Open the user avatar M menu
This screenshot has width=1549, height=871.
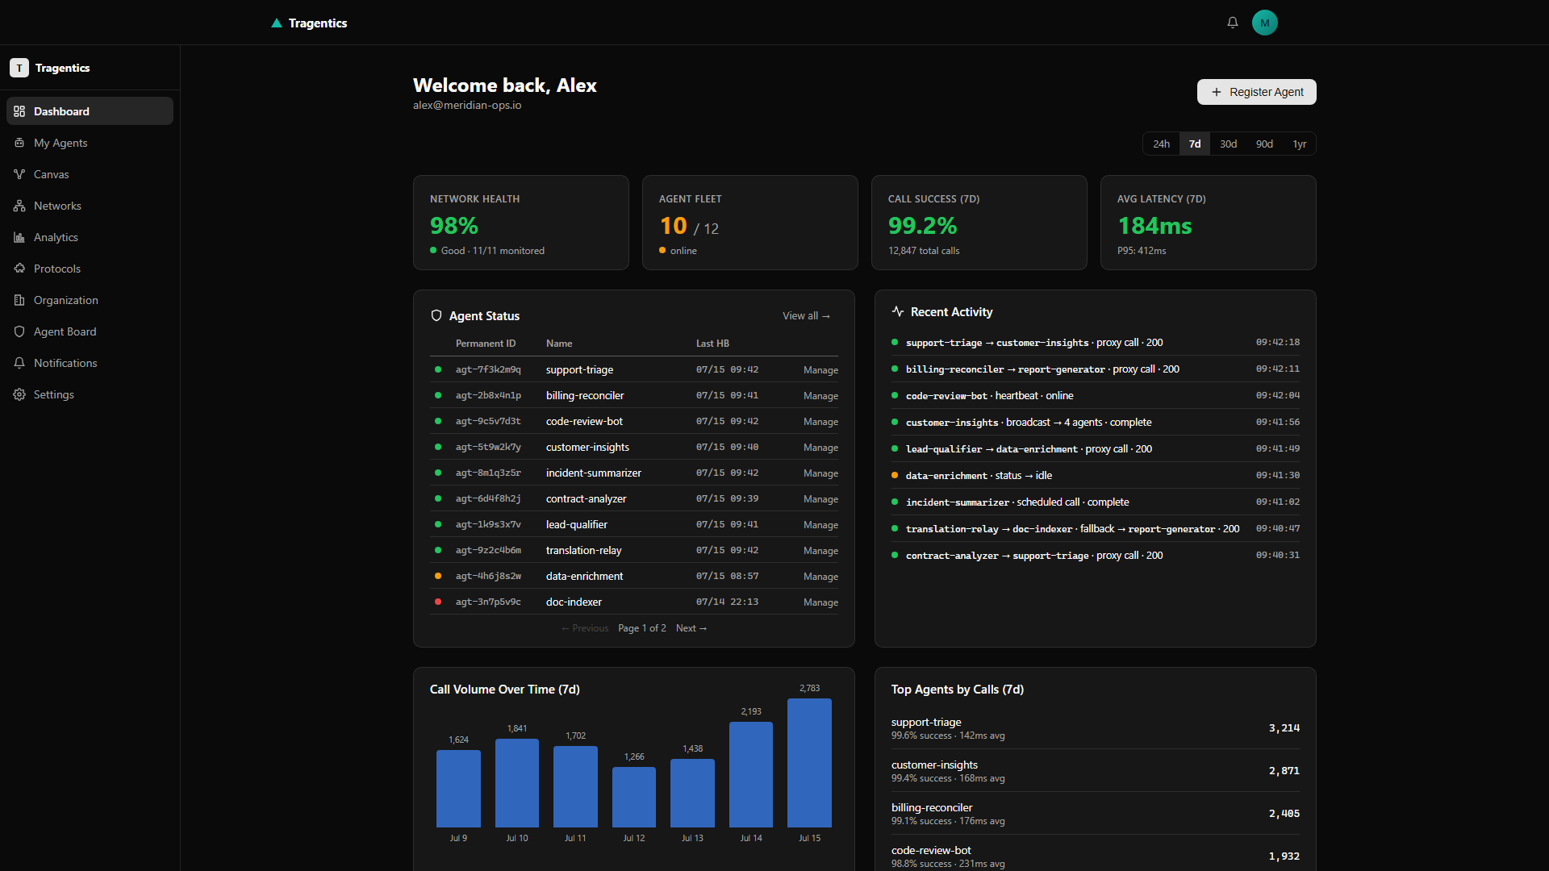tap(1264, 23)
